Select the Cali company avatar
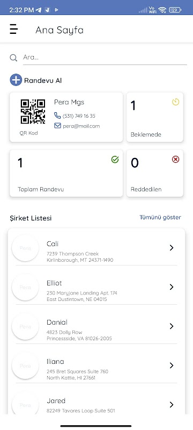 [x=25, y=248]
